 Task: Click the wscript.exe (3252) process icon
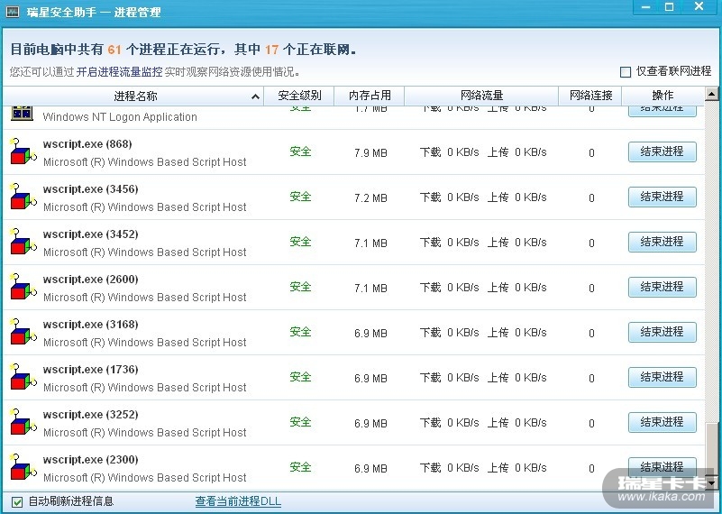click(x=23, y=422)
